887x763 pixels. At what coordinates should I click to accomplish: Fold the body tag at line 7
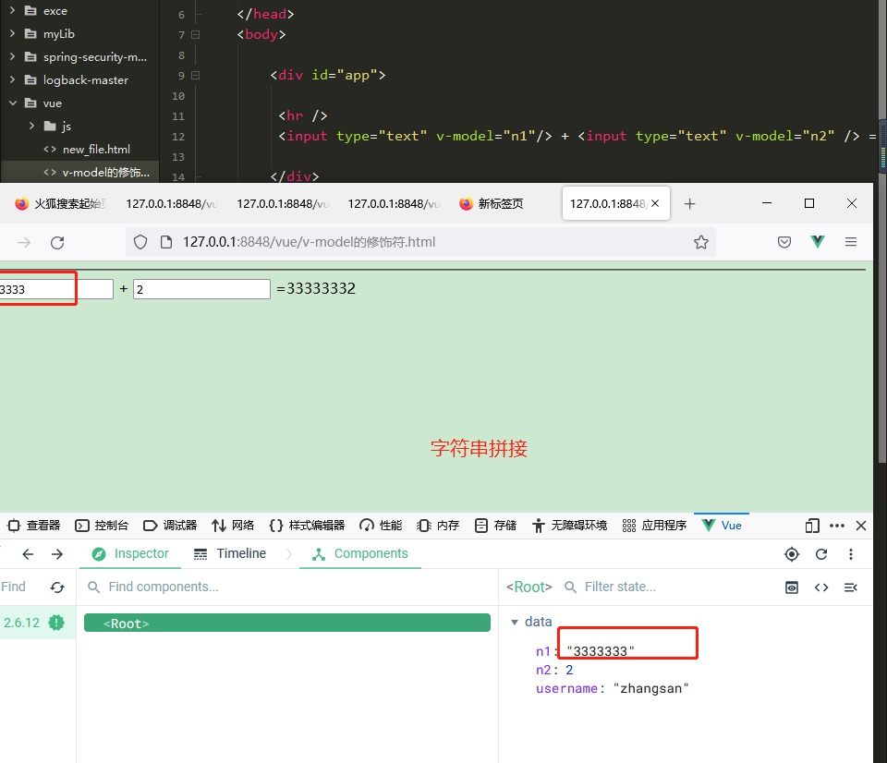coord(195,34)
